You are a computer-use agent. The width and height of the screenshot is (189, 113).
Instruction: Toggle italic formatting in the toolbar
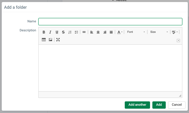point(50,32)
